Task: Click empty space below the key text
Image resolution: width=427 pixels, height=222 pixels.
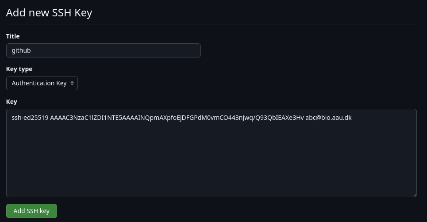Action: (212, 164)
